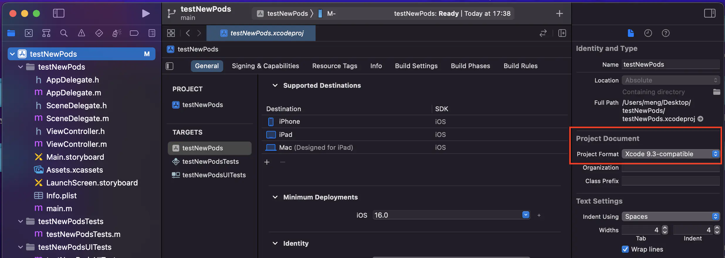
Task: Collapse the testNewPodsUITests folder
Action: click(x=21, y=247)
